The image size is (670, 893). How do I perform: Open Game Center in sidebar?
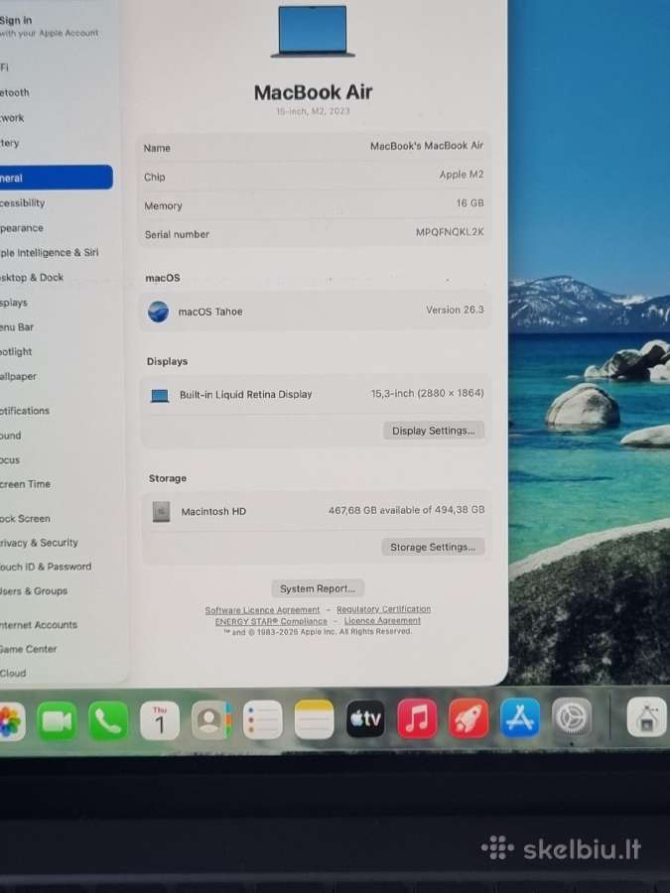click(x=29, y=648)
